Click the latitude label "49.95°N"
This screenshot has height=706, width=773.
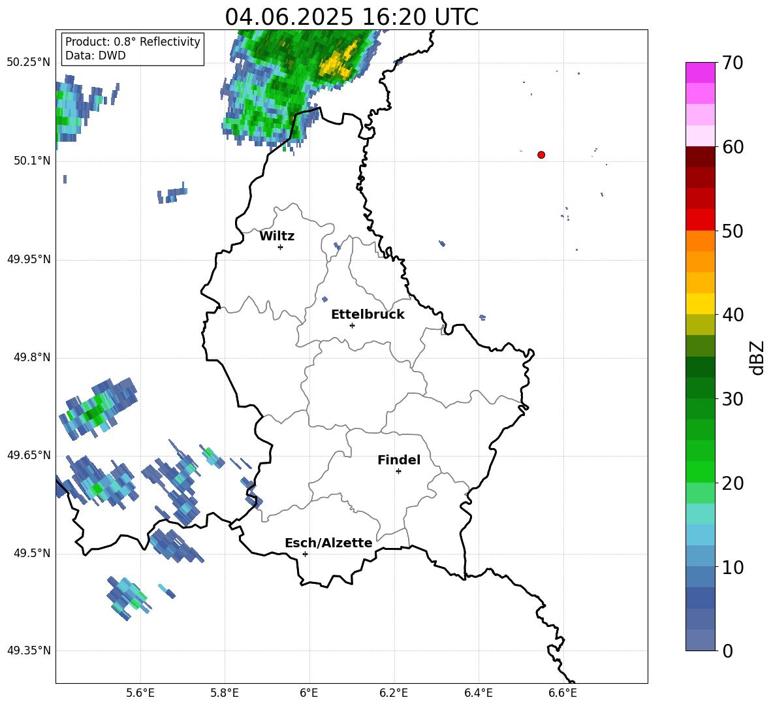point(29,259)
